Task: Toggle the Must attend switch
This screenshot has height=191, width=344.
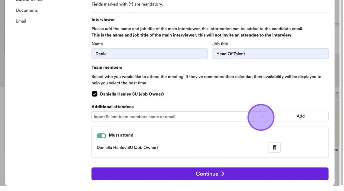Action: [x=101, y=136]
